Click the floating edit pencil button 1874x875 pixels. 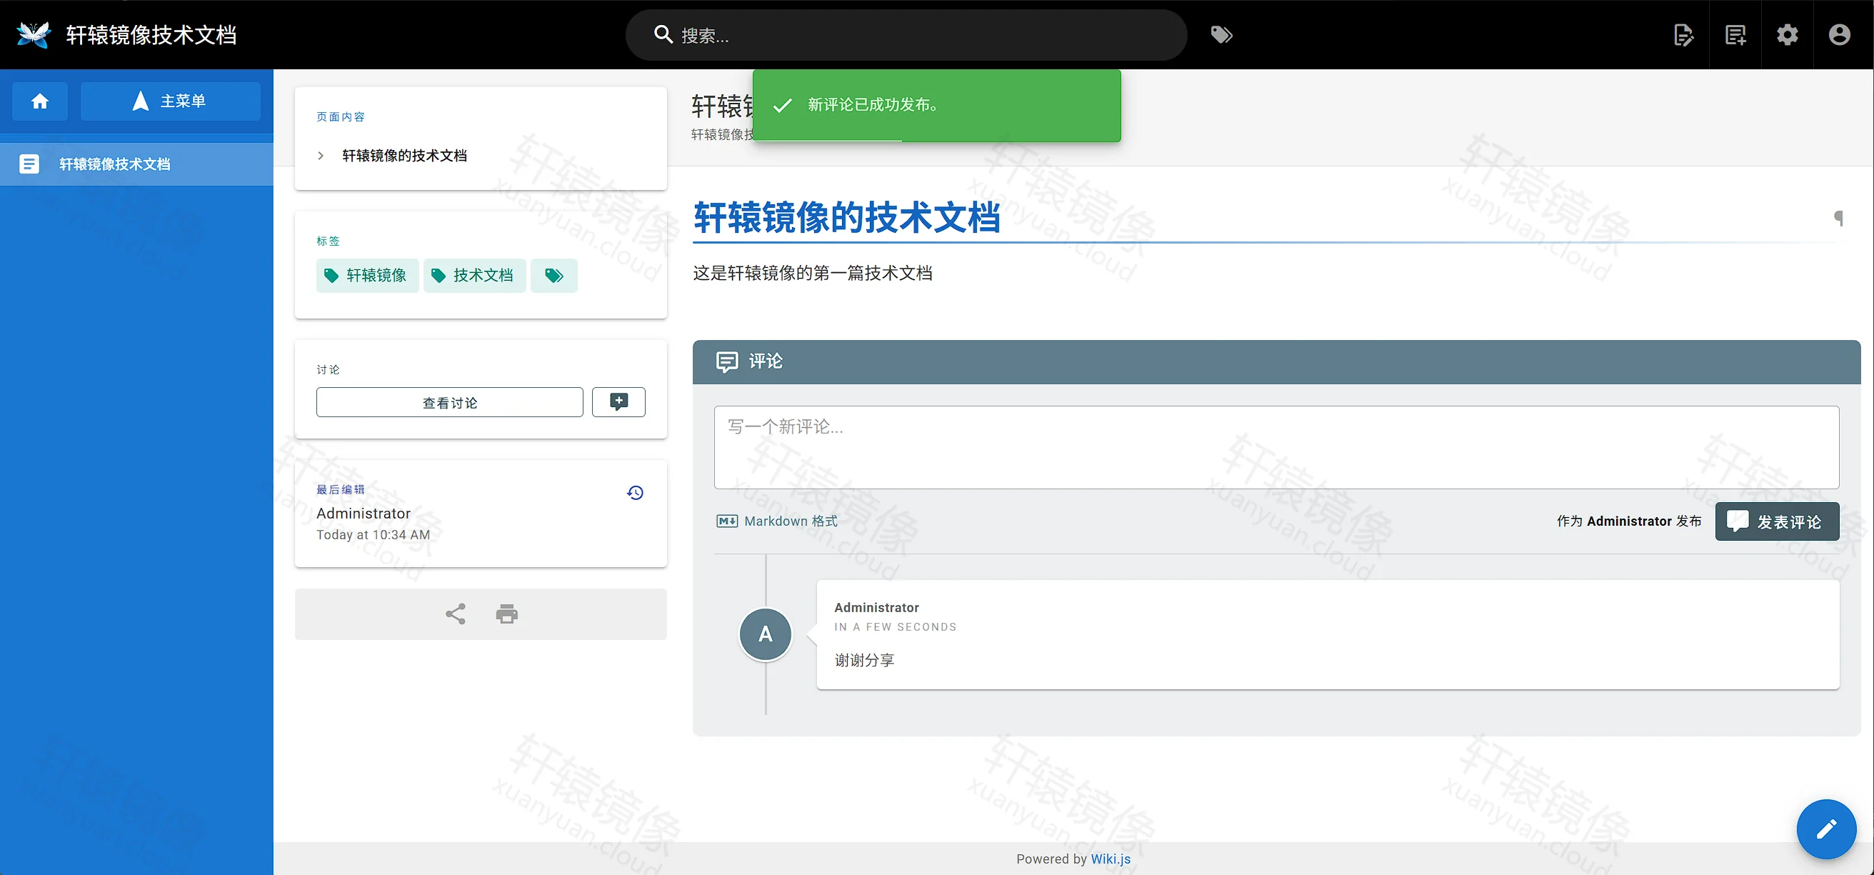[1826, 829]
